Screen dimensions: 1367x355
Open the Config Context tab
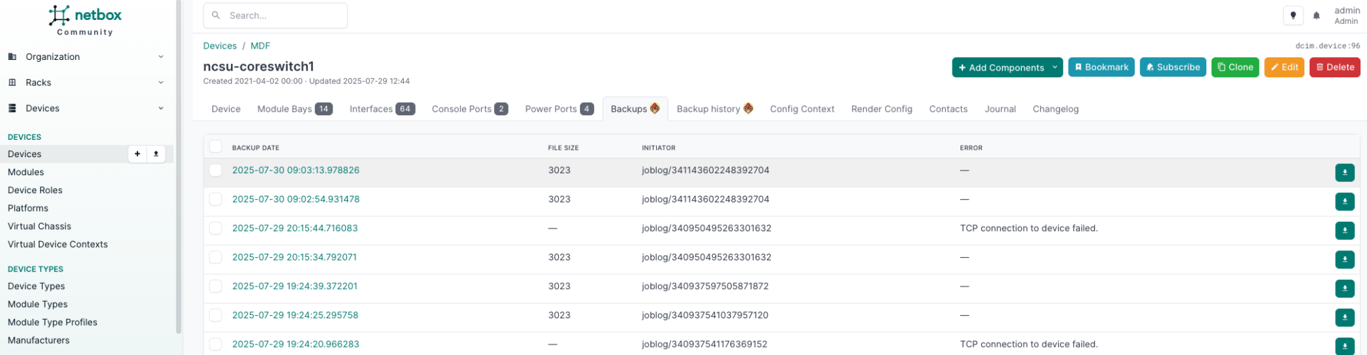click(x=802, y=109)
